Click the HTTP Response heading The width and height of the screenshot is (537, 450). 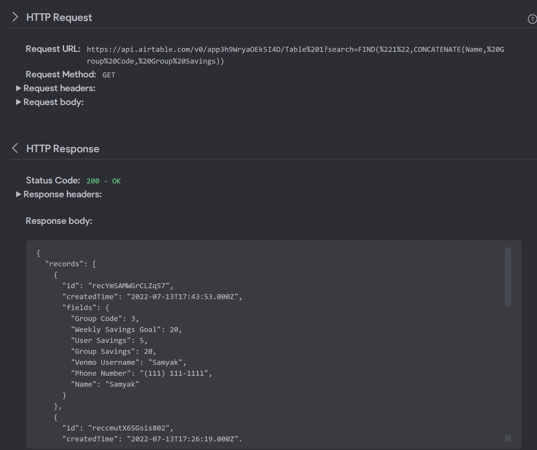click(63, 149)
